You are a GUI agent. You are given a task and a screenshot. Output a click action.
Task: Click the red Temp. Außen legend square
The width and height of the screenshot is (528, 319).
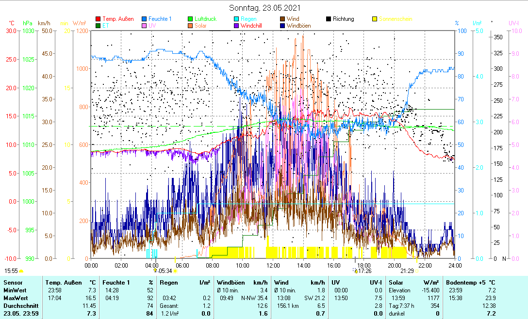coord(99,19)
